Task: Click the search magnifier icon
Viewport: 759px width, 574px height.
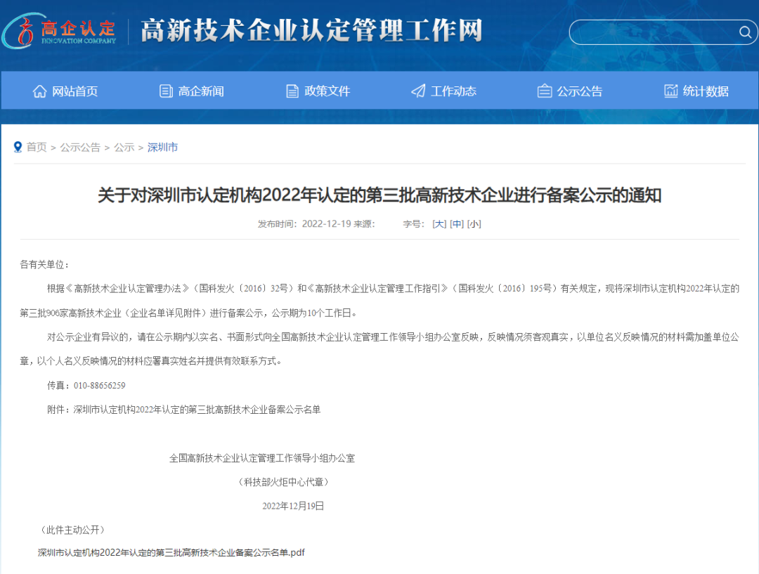Action: click(744, 32)
